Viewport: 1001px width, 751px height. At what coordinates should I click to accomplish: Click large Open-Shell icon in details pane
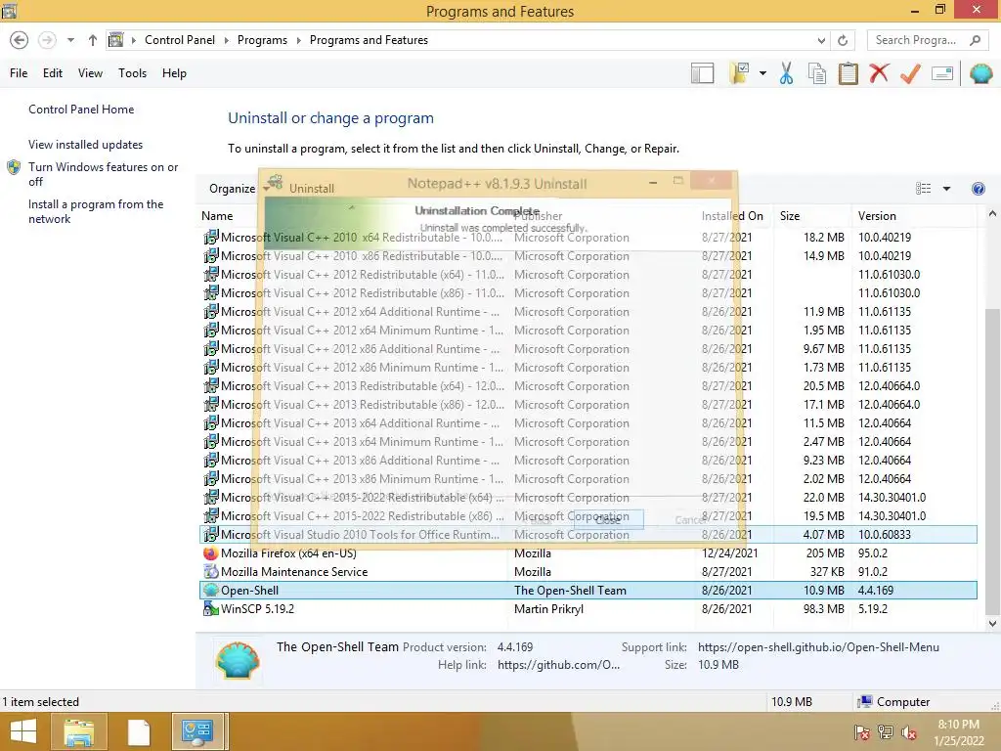238,660
